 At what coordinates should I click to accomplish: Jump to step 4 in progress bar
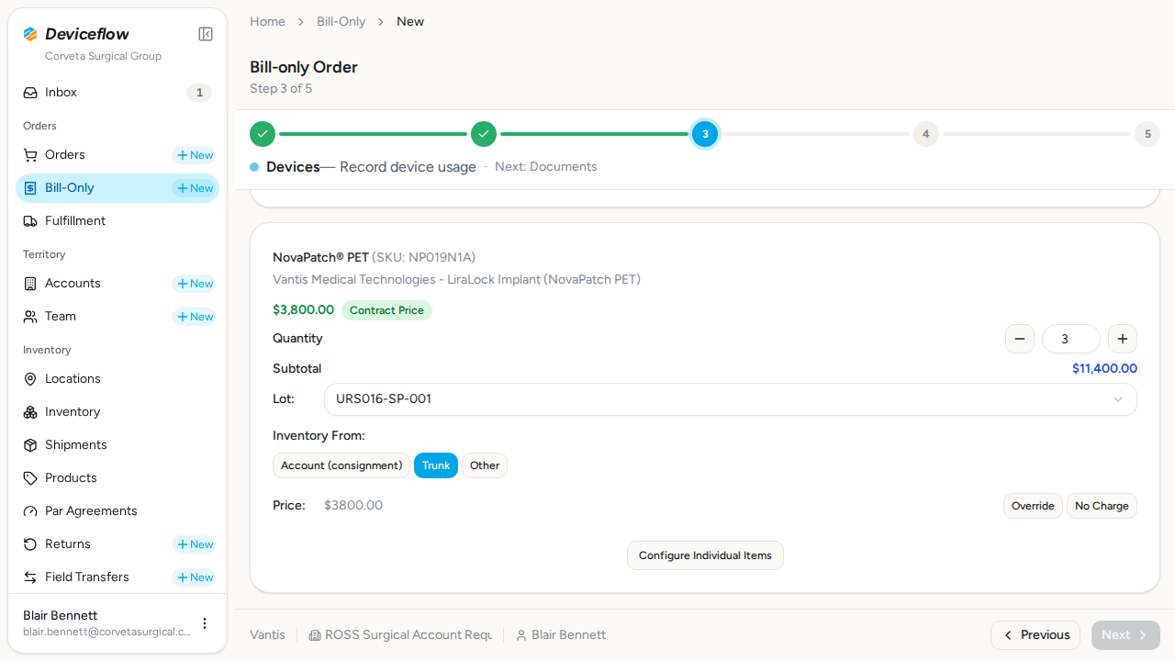925,134
